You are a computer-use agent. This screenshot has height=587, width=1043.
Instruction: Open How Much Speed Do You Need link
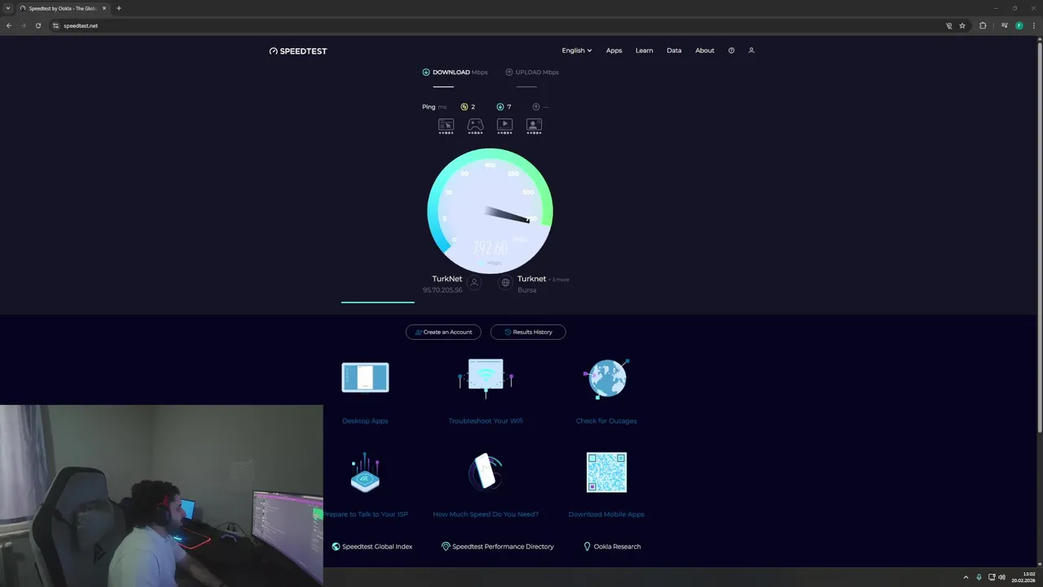(486, 514)
